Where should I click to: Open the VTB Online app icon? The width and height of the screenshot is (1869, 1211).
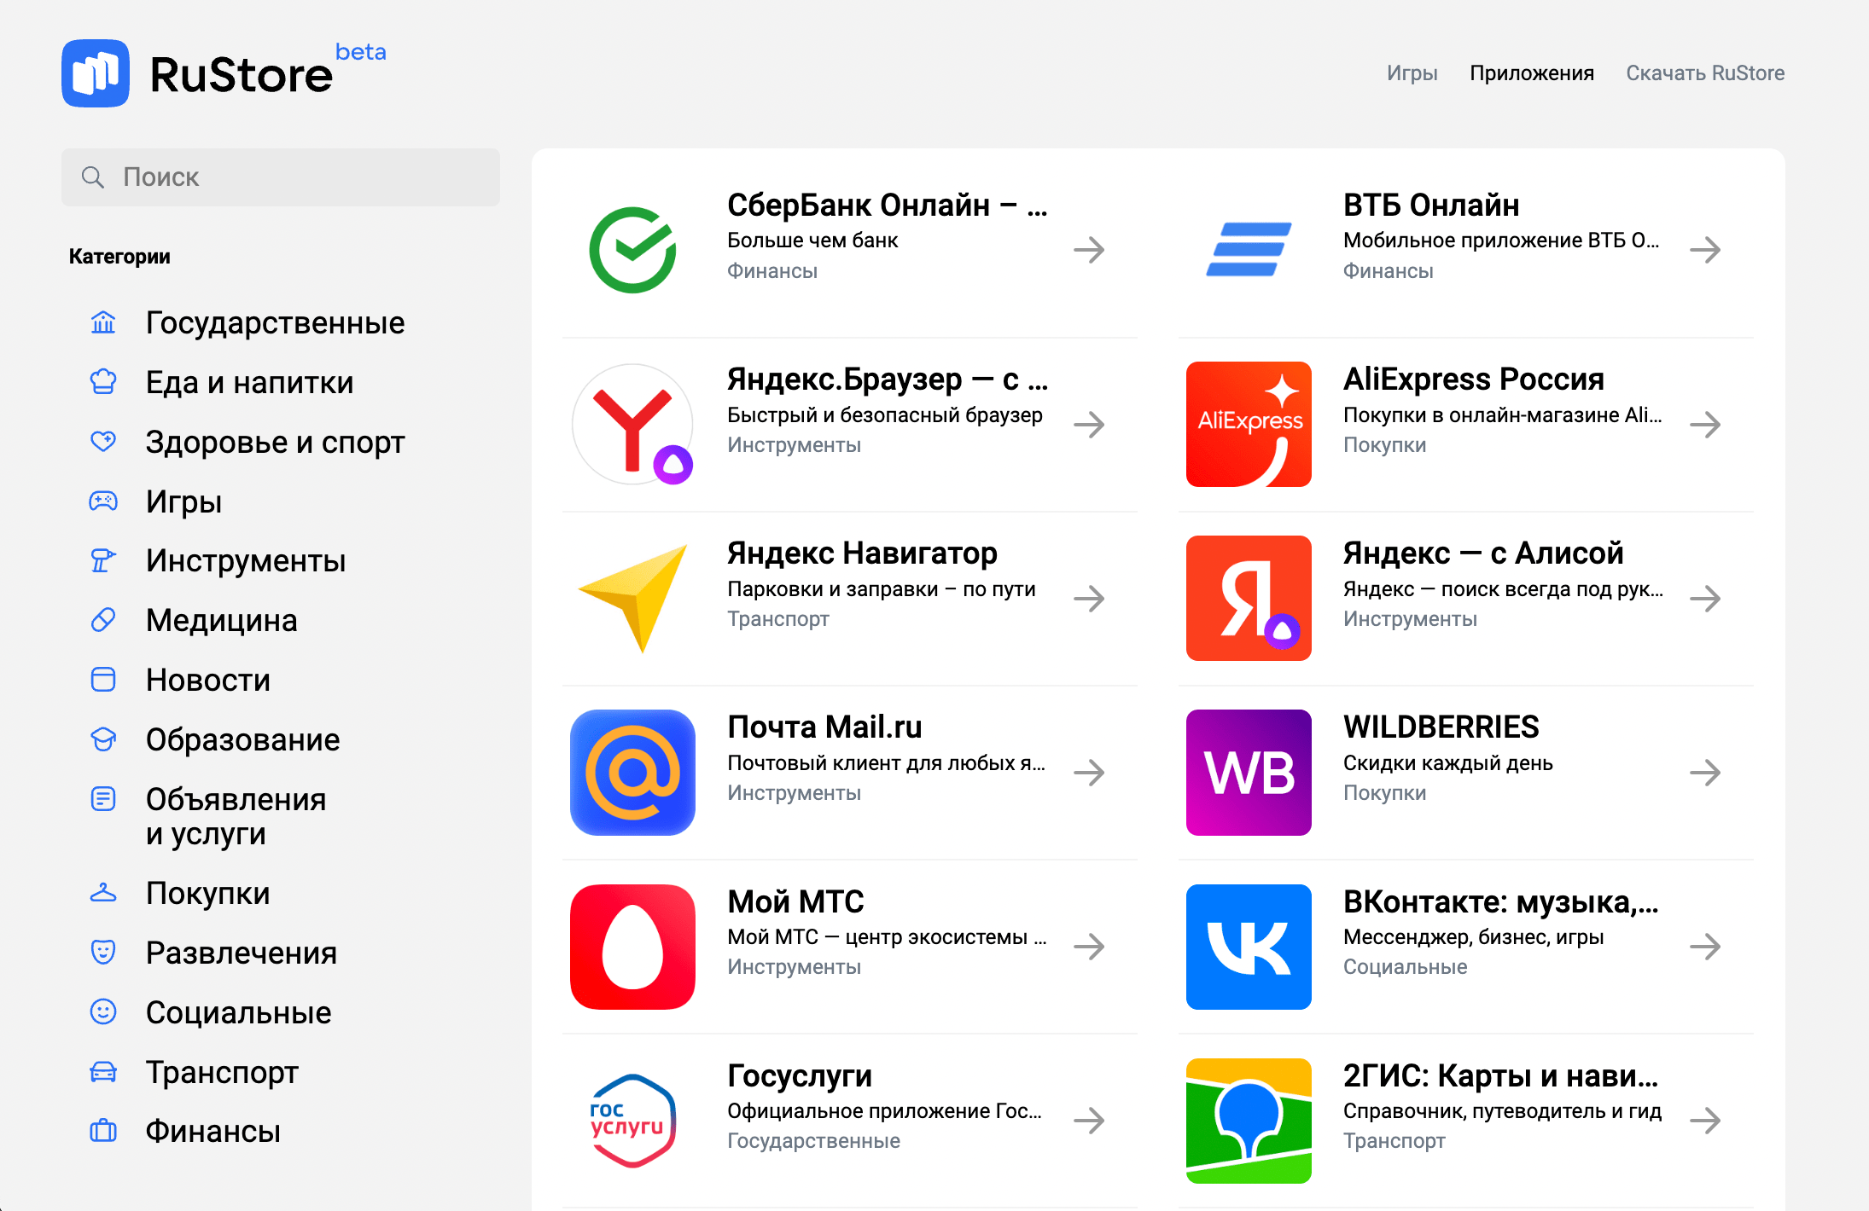click(1249, 250)
